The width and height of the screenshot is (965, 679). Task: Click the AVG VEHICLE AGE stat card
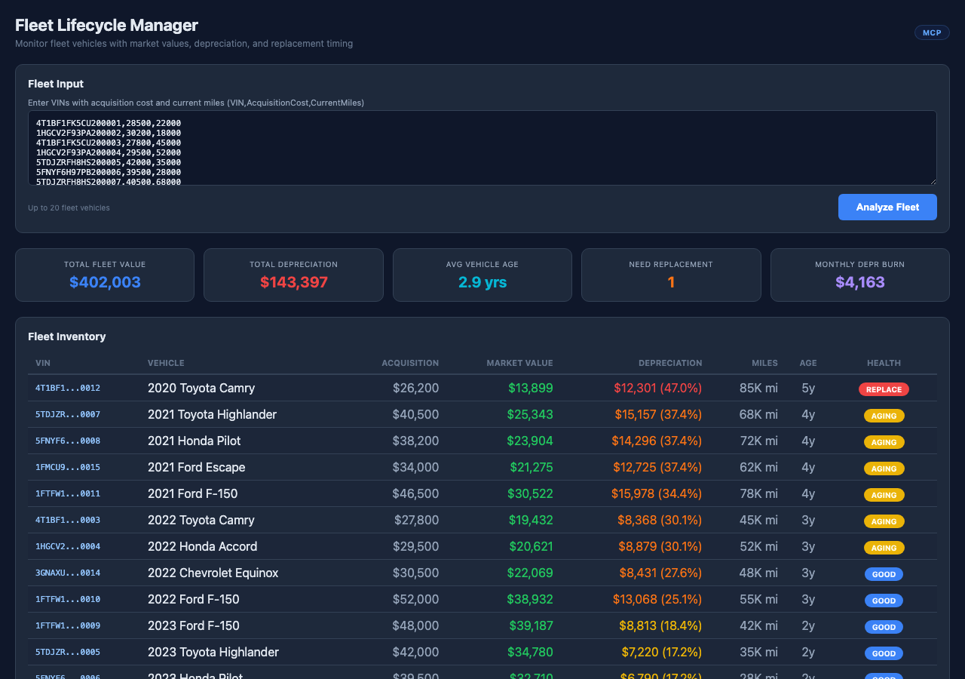coord(482,275)
